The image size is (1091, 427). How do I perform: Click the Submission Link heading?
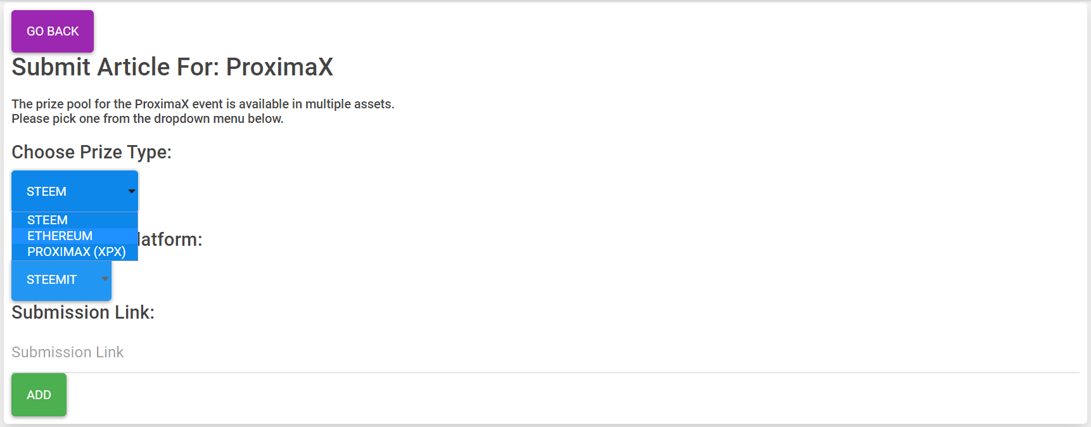pyautogui.click(x=83, y=312)
